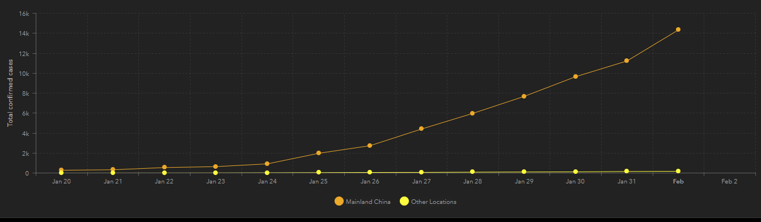Viewport: 761px width, 222px height.
Task: Select Mainland China data point for Feb
Action: (678, 29)
